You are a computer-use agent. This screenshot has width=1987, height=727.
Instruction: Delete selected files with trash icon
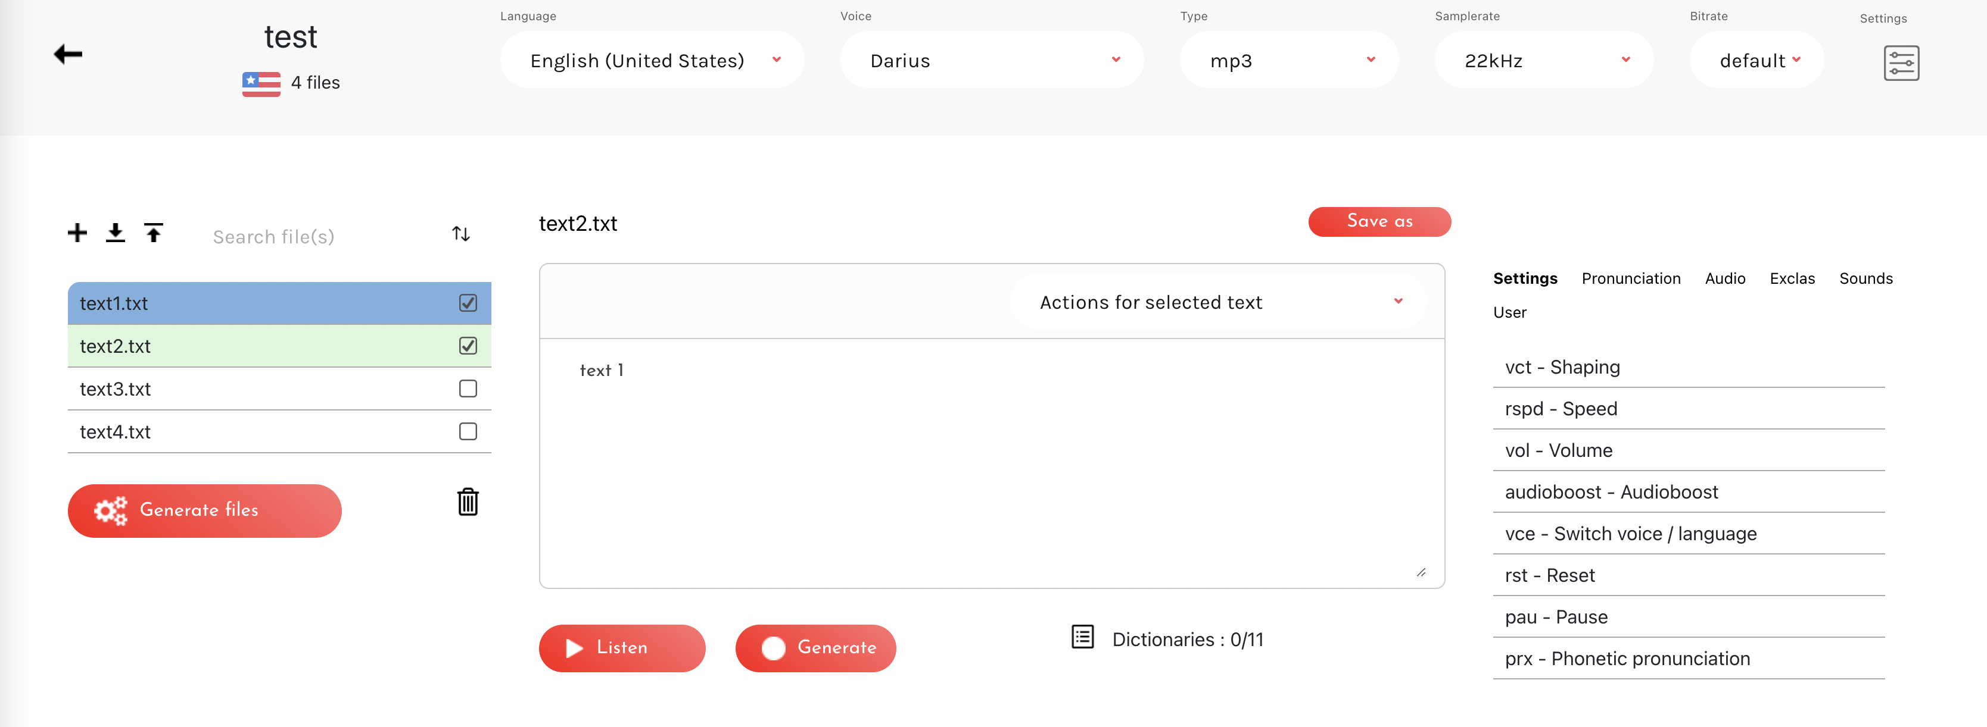pos(468,502)
